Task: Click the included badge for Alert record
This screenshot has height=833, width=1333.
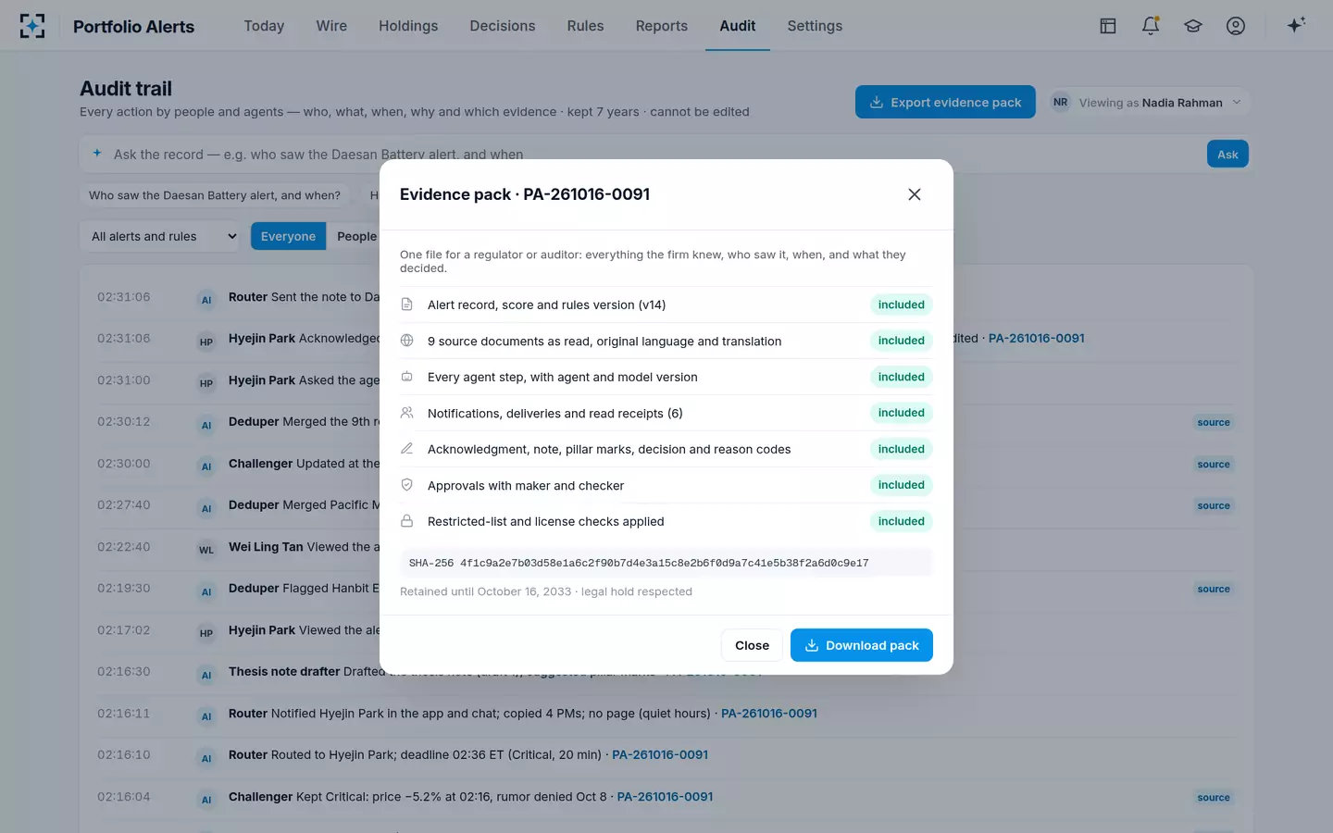Action: tap(902, 305)
